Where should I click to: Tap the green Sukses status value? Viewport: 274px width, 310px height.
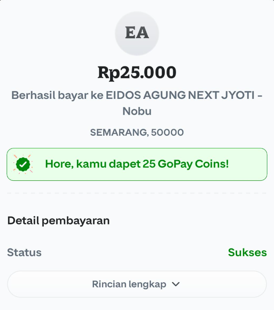[247, 252]
